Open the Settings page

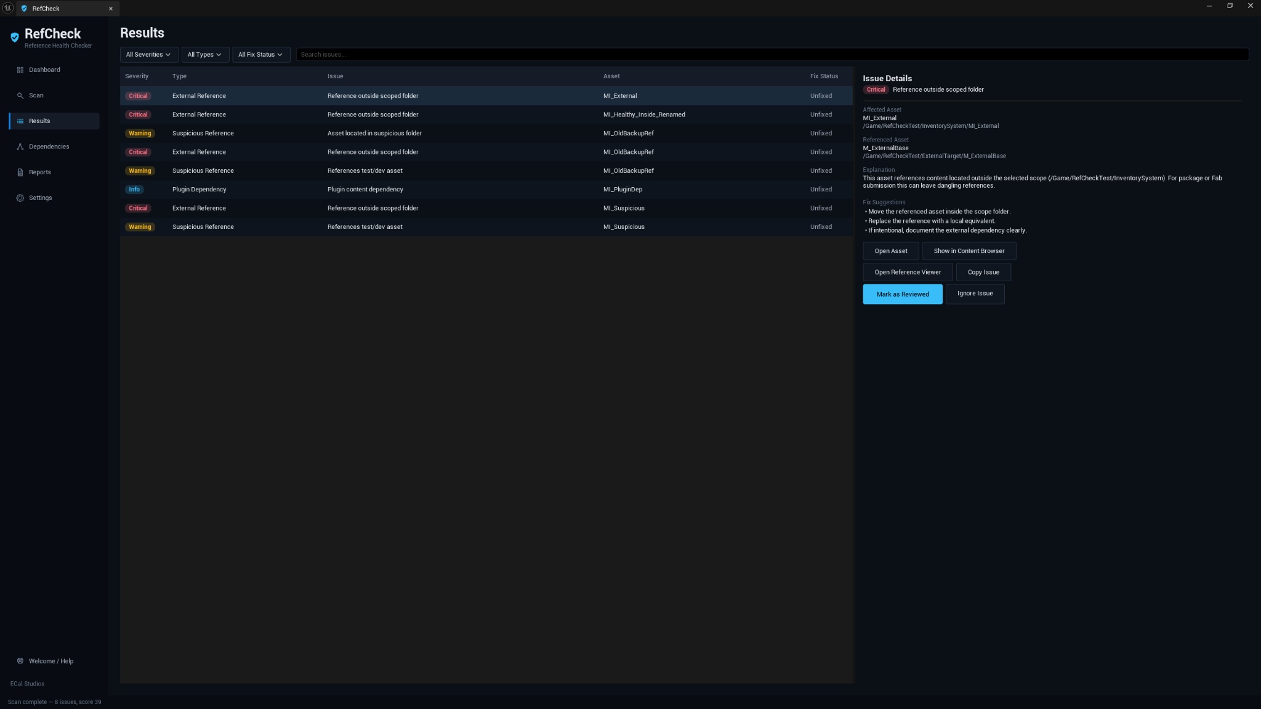click(x=54, y=198)
